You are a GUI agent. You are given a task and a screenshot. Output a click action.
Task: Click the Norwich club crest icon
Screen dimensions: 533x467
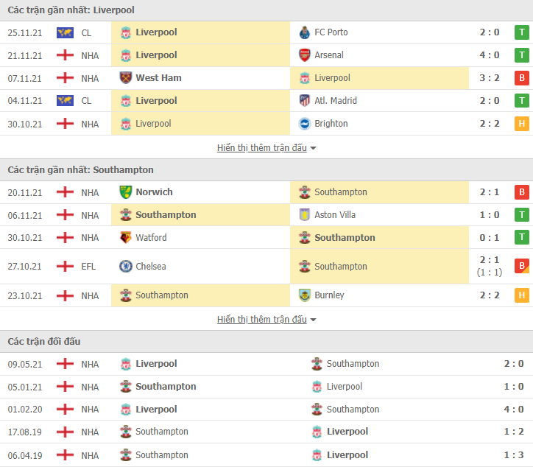[125, 192]
